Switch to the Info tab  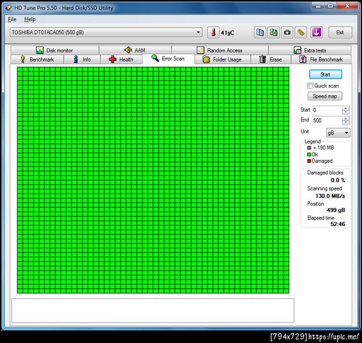coord(82,59)
